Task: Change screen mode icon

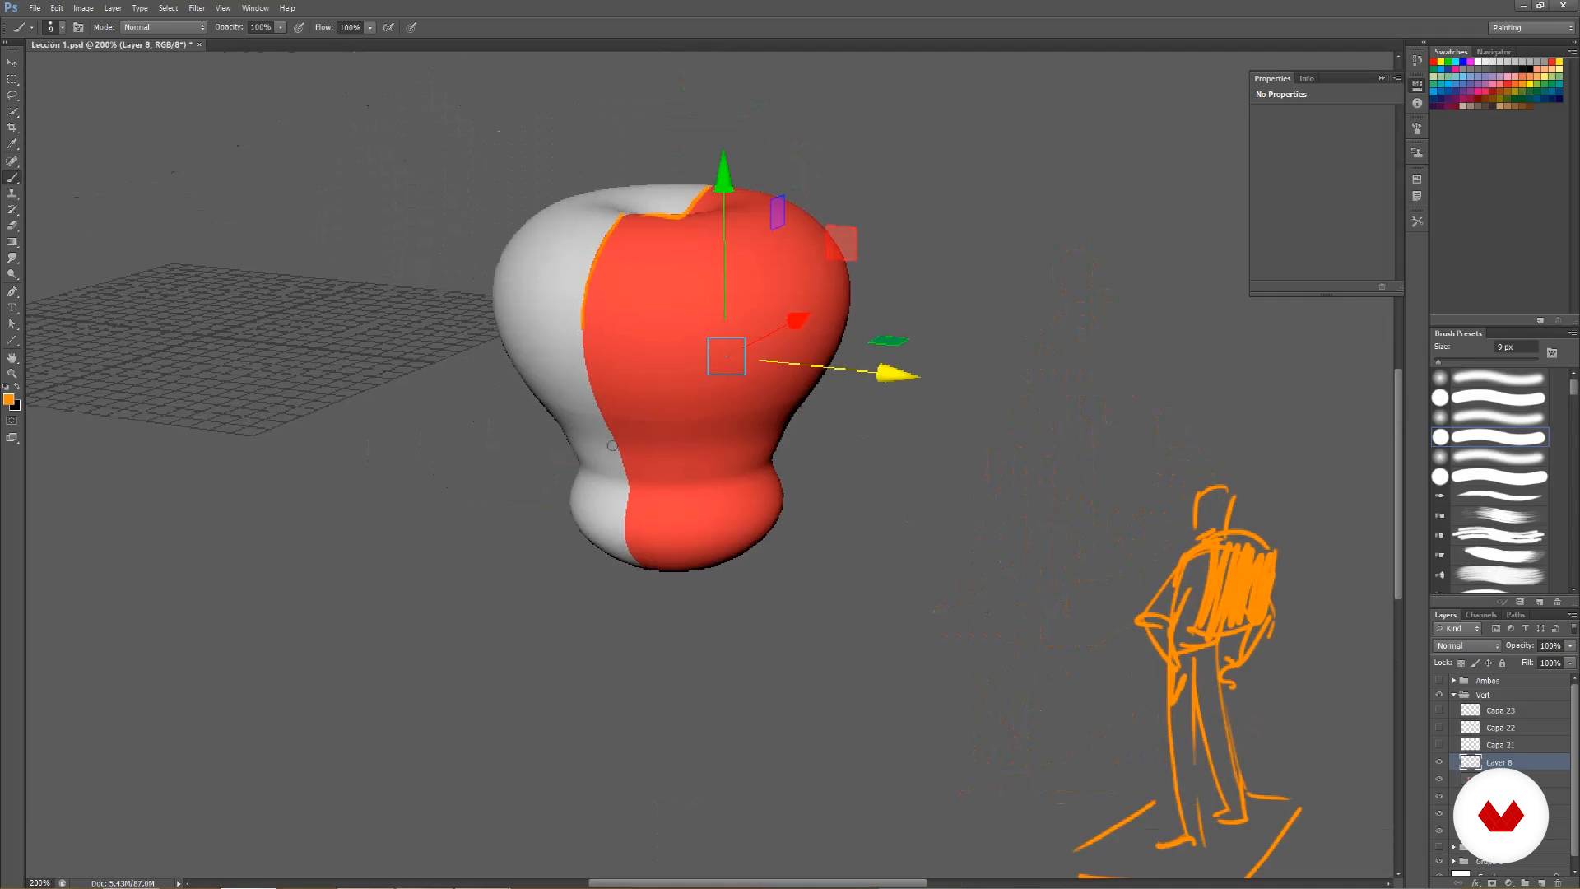Action: pyautogui.click(x=12, y=438)
